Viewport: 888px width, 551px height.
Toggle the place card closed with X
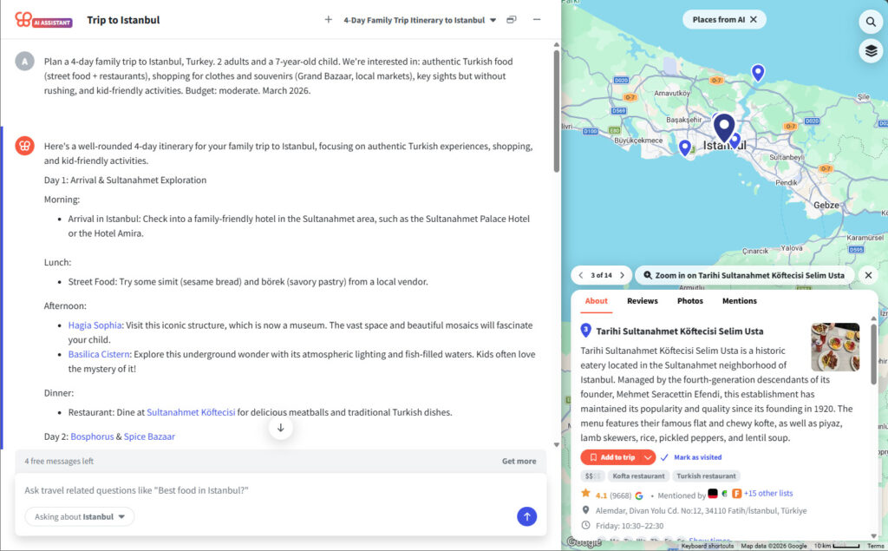point(868,274)
